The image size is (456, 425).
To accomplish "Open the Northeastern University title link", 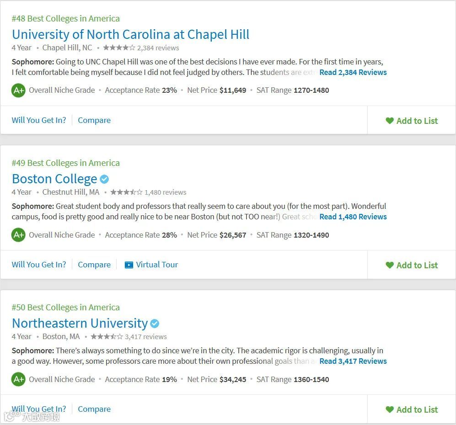I will click(80, 323).
